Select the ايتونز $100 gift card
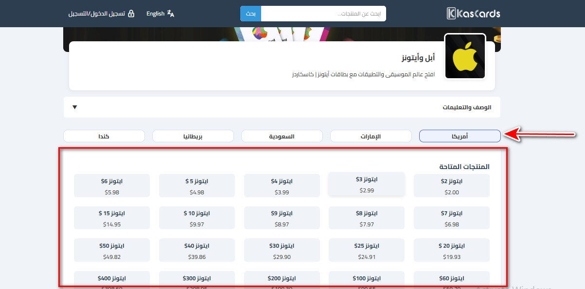Screen dimensions: 585x289 pyautogui.click(x=366, y=279)
